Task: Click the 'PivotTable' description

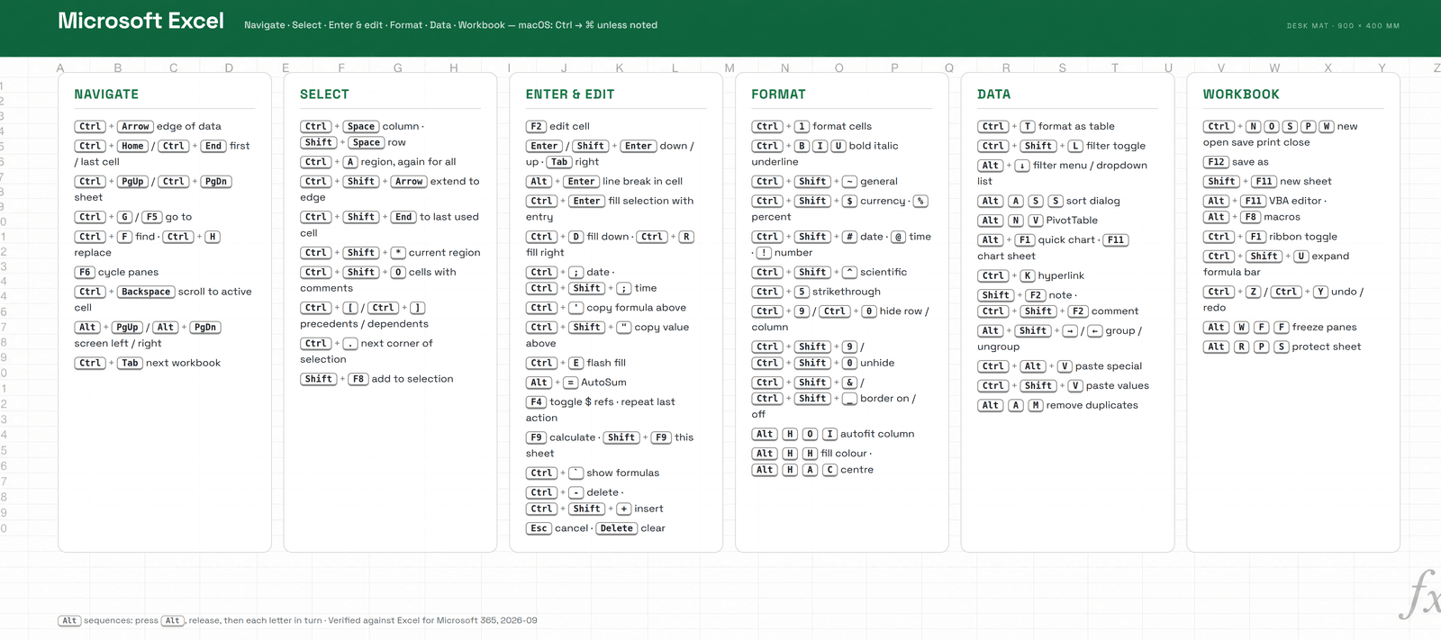Action: click(x=1072, y=221)
